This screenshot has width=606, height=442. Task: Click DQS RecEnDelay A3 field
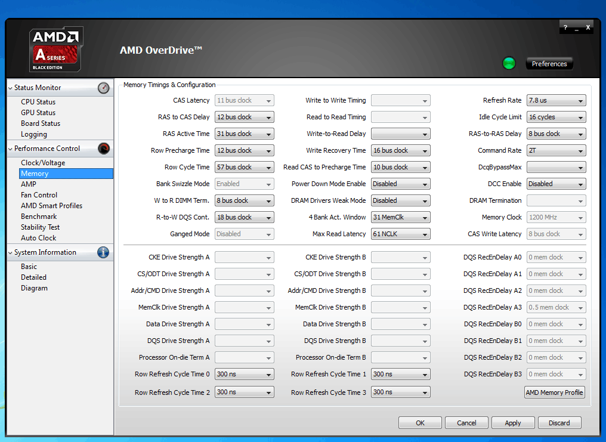click(x=556, y=307)
